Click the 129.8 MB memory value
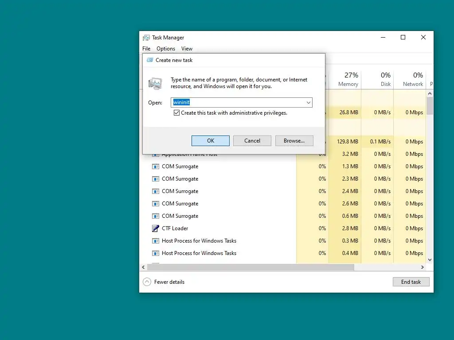454x340 pixels. pos(348,142)
